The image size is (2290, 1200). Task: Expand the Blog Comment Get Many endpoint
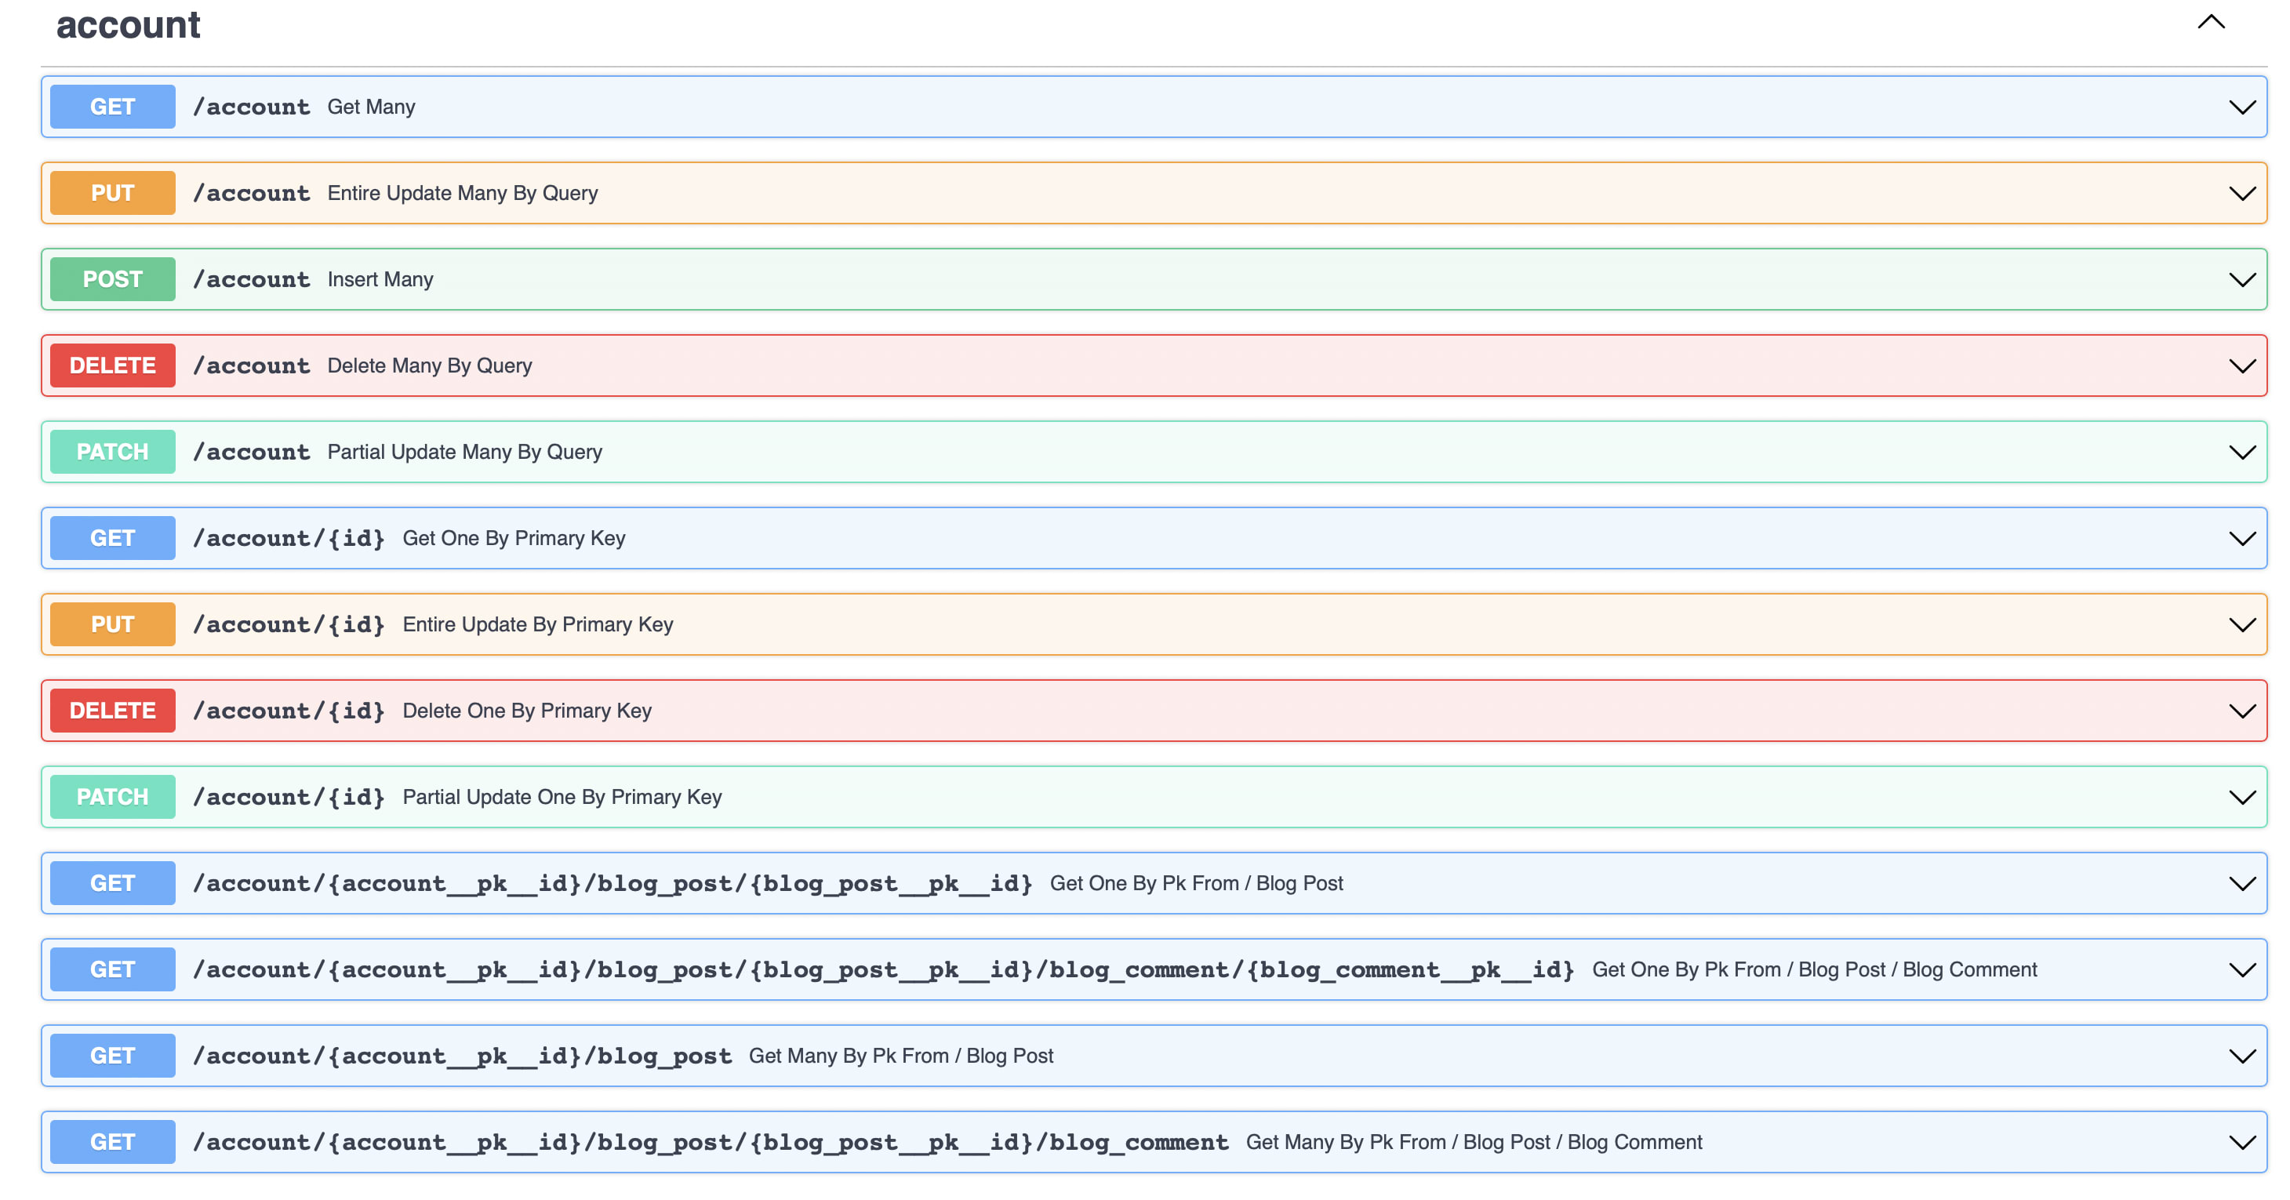2242,1141
